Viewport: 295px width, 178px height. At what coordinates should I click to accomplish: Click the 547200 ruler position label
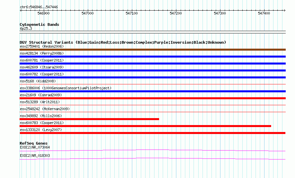coord(176,13)
